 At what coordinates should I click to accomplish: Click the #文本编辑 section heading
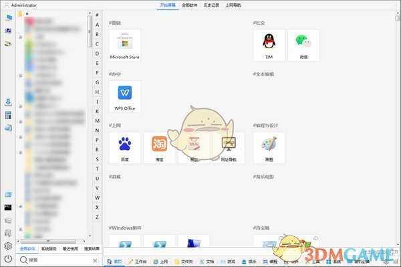coord(263,74)
